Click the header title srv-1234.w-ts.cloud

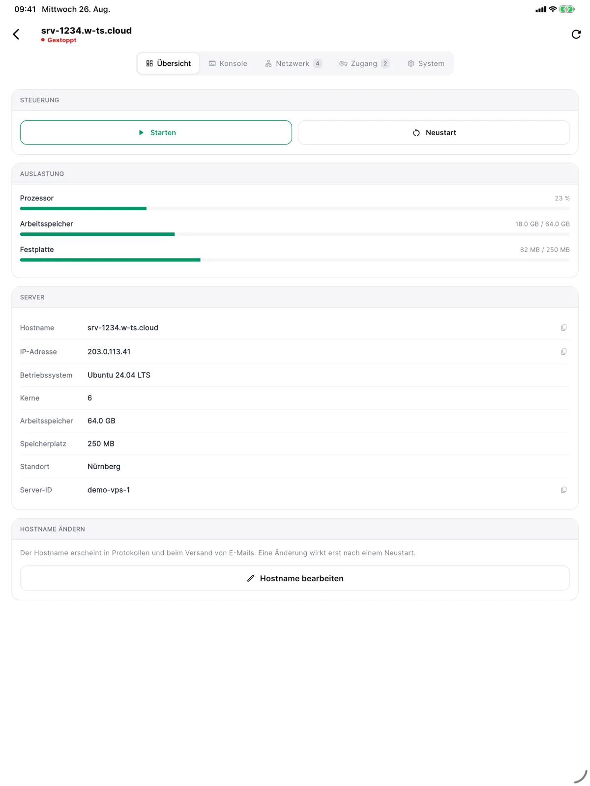click(87, 30)
